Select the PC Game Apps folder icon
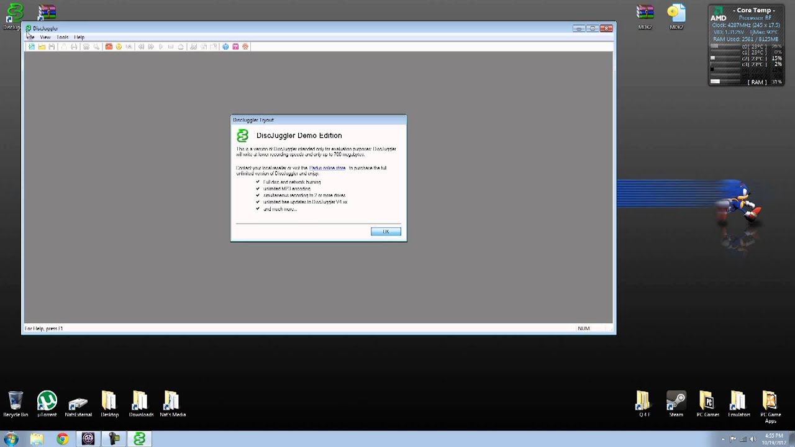The width and height of the screenshot is (795, 447). tap(770, 407)
